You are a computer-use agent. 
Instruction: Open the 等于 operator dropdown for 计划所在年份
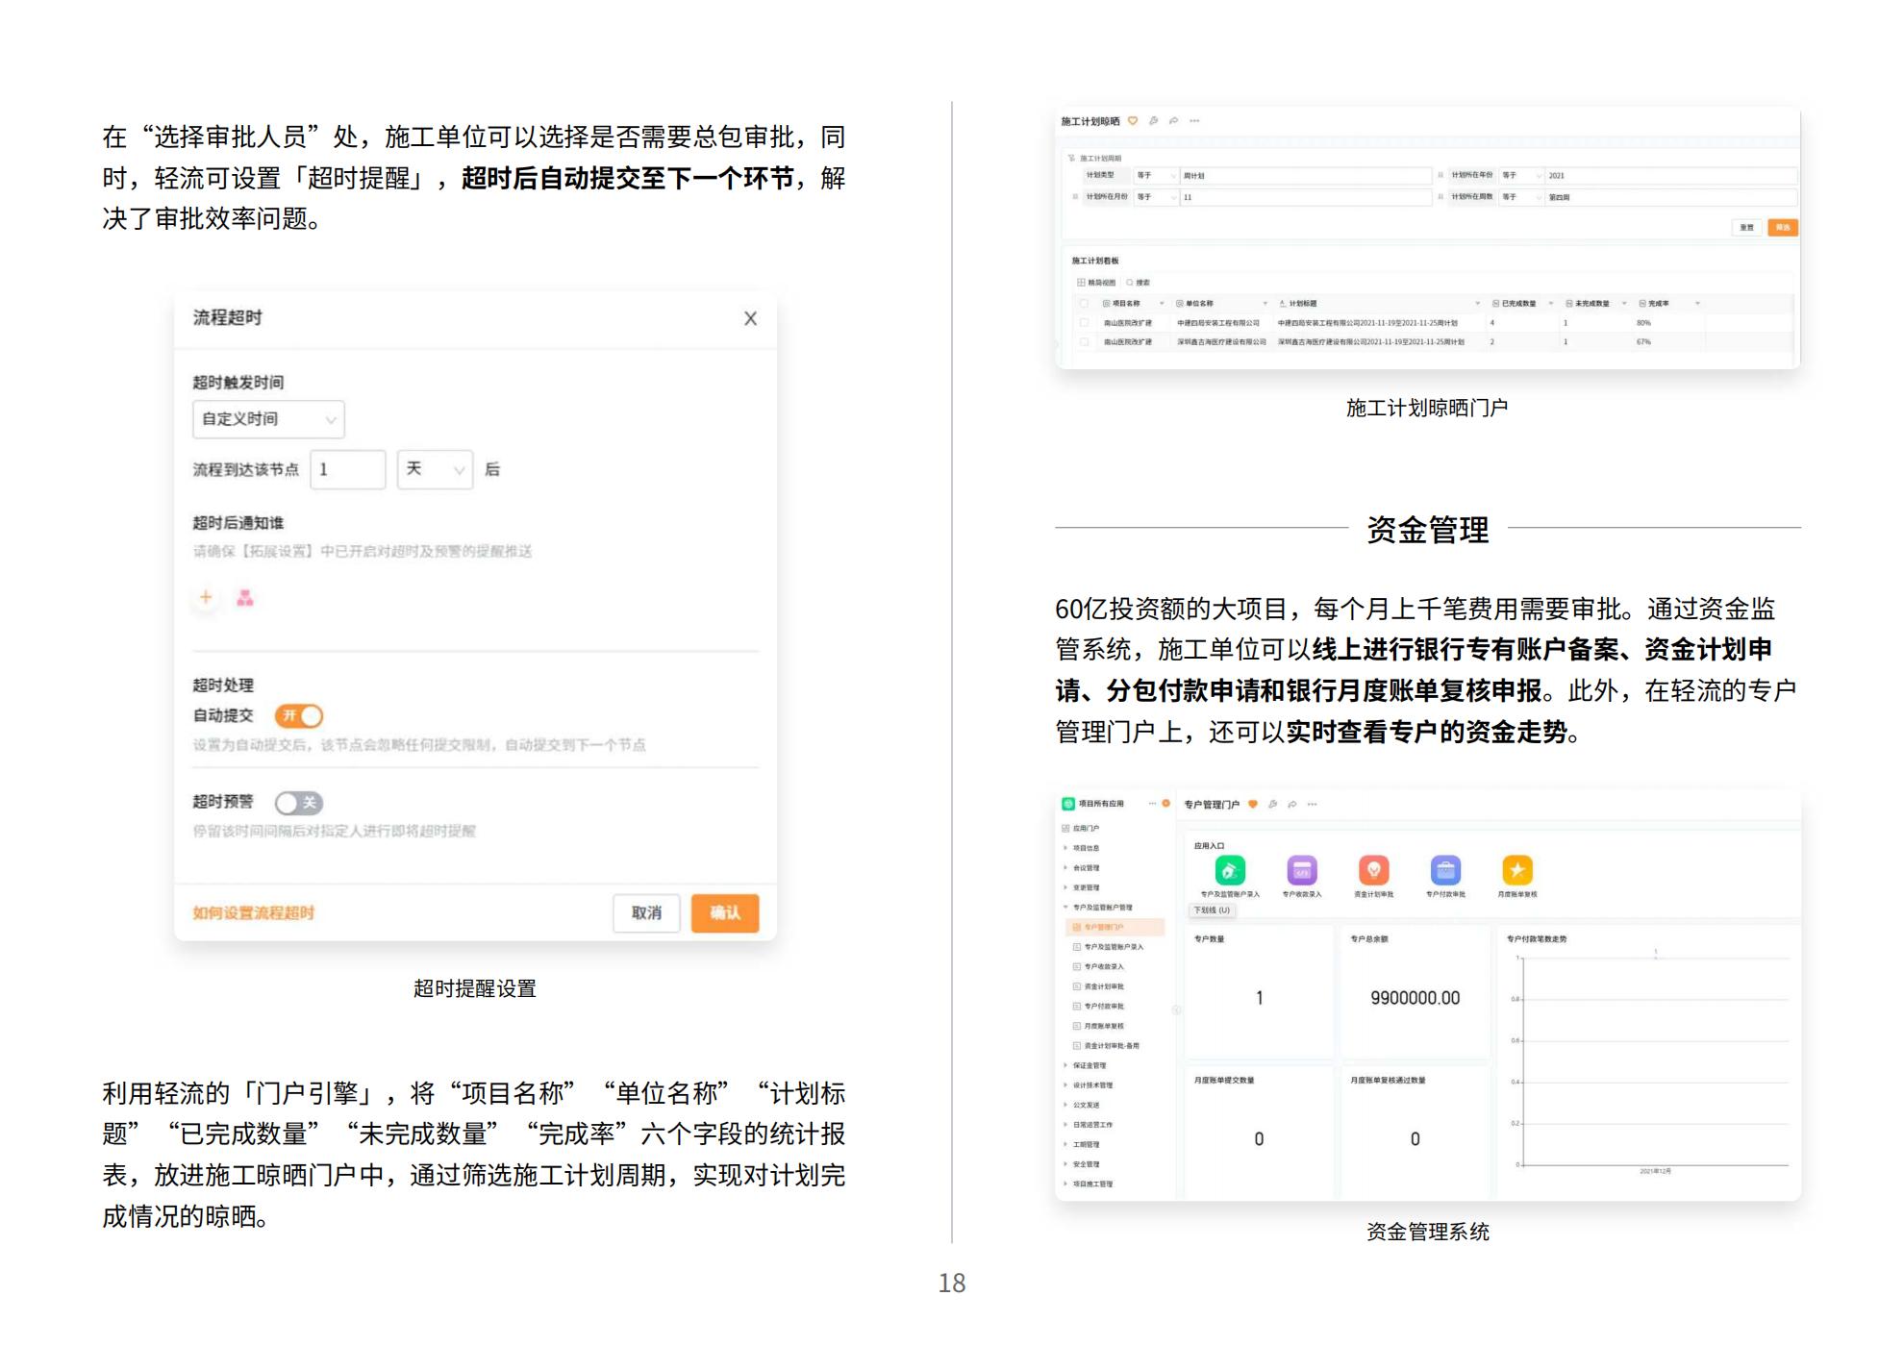pyautogui.click(x=1521, y=176)
